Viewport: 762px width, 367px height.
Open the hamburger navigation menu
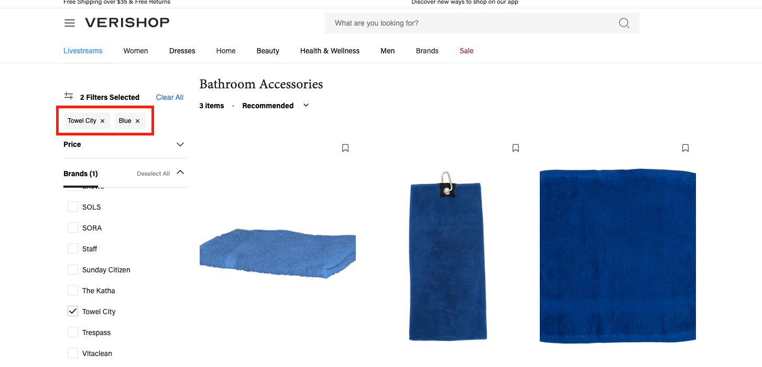pyautogui.click(x=70, y=23)
